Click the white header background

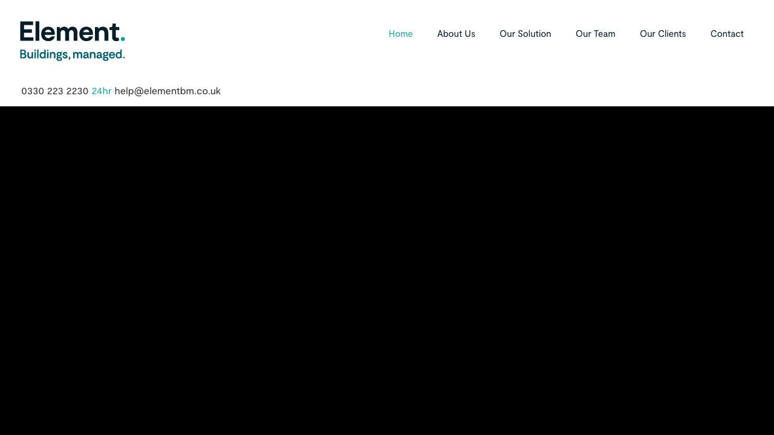[272, 36]
